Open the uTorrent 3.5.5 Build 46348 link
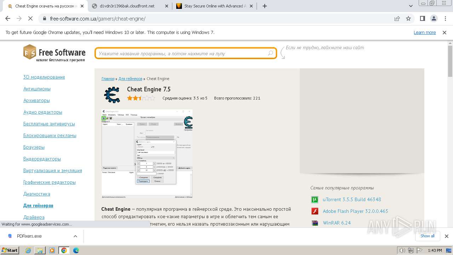Viewport: 453px width, 255px height. click(x=352, y=199)
